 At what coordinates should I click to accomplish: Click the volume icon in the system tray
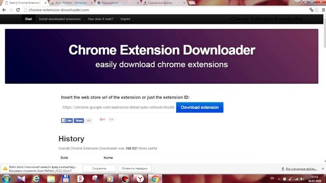[x=302, y=179]
